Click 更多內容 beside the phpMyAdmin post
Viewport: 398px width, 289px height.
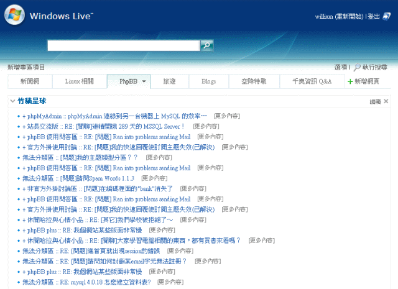click(x=227, y=116)
